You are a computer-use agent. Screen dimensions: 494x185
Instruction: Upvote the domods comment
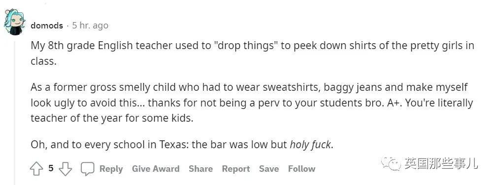tap(36, 169)
